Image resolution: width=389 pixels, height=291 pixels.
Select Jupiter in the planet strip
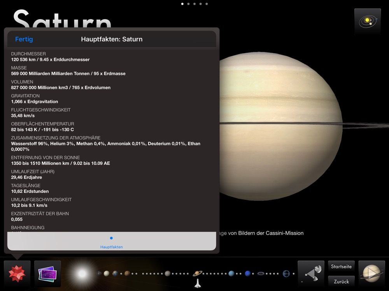[x=168, y=274]
